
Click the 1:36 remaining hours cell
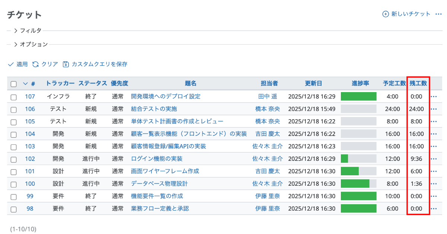(x=416, y=183)
